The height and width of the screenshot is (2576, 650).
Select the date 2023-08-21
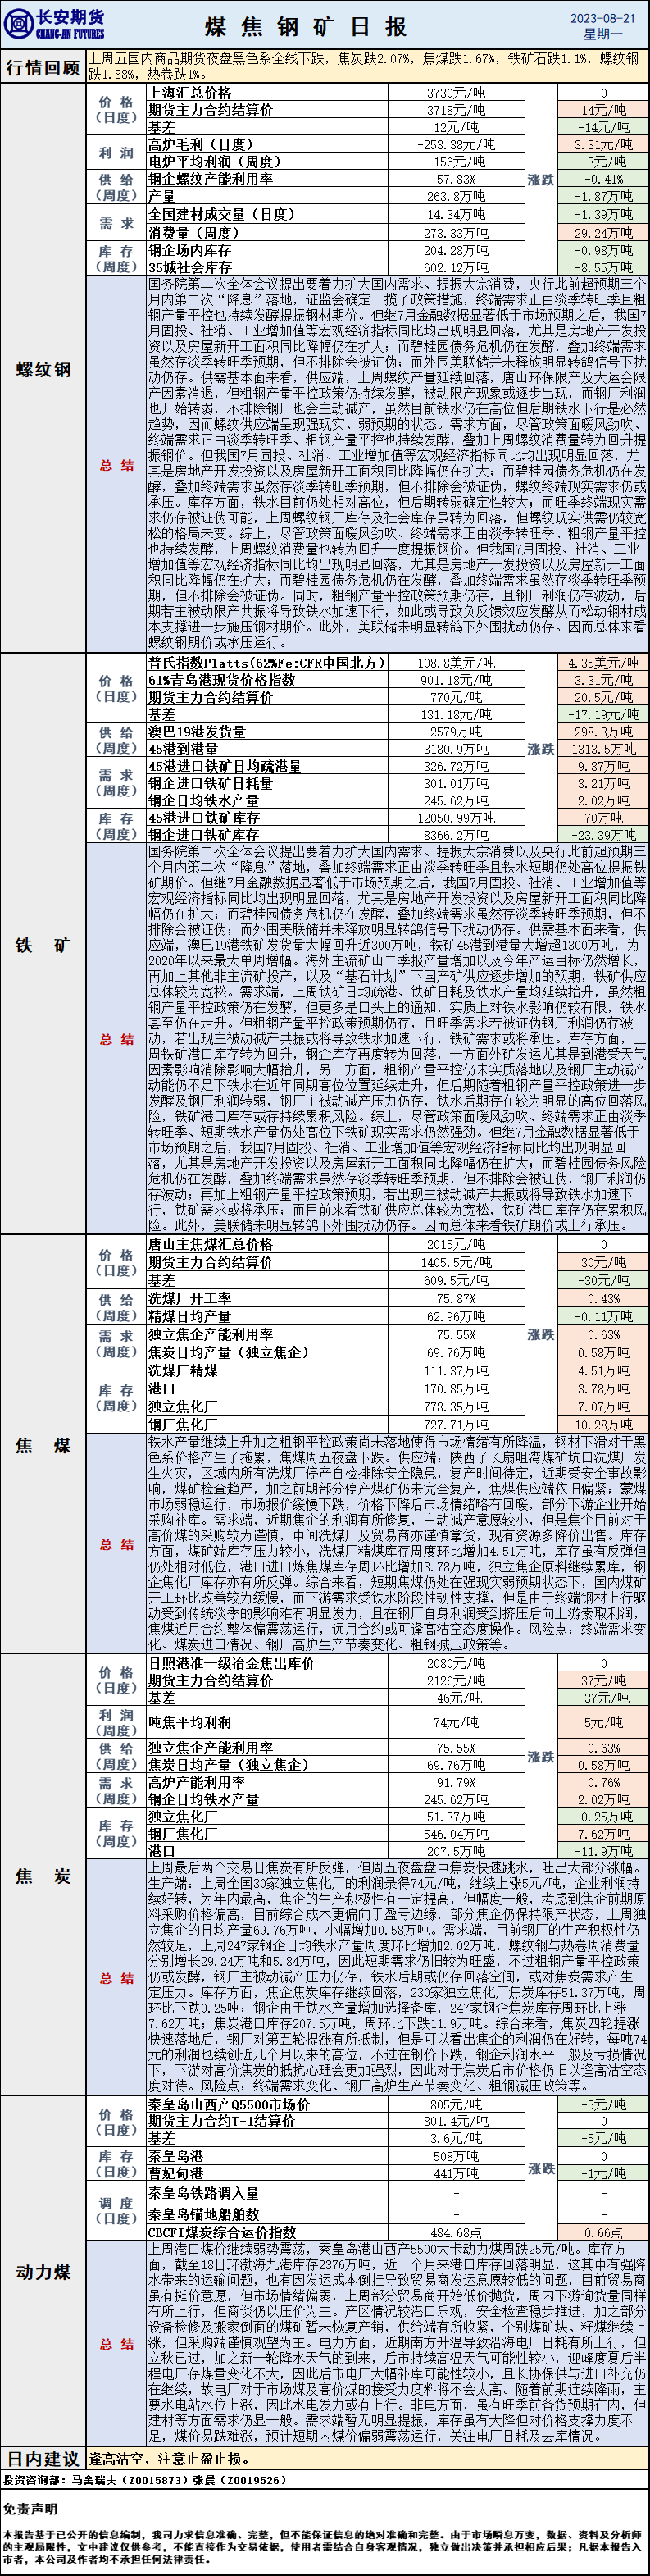click(602, 17)
